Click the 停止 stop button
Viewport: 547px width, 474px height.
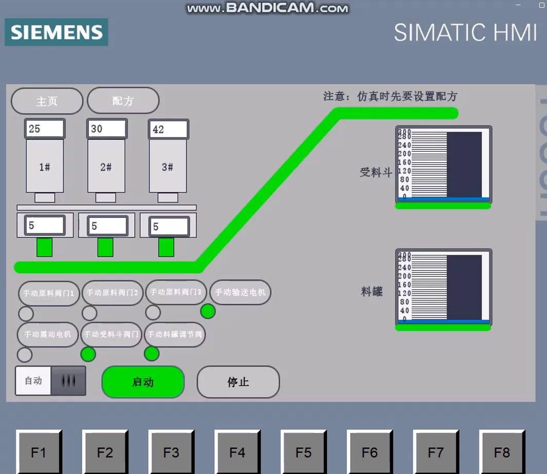pyautogui.click(x=238, y=382)
